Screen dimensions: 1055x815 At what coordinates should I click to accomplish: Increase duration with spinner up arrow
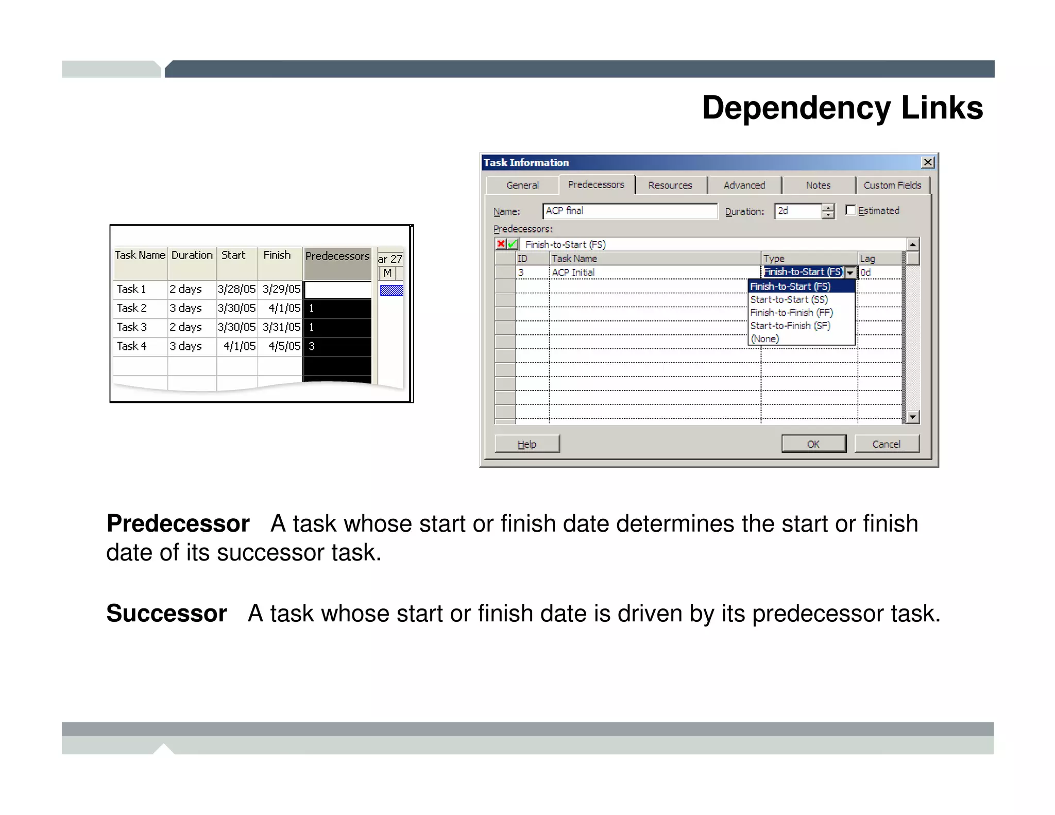(x=828, y=208)
